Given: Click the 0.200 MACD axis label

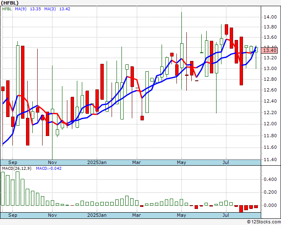Looking at the screenshot, I should pyautogui.click(x=270, y=192).
